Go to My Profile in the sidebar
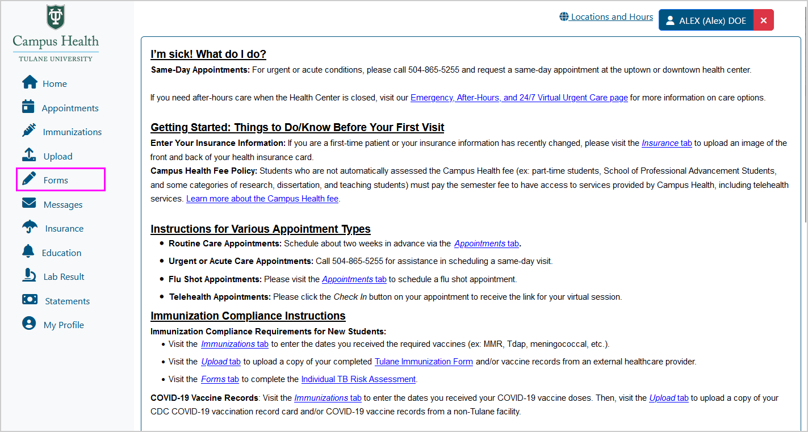Image resolution: width=808 pixels, height=432 pixels. [x=64, y=325]
